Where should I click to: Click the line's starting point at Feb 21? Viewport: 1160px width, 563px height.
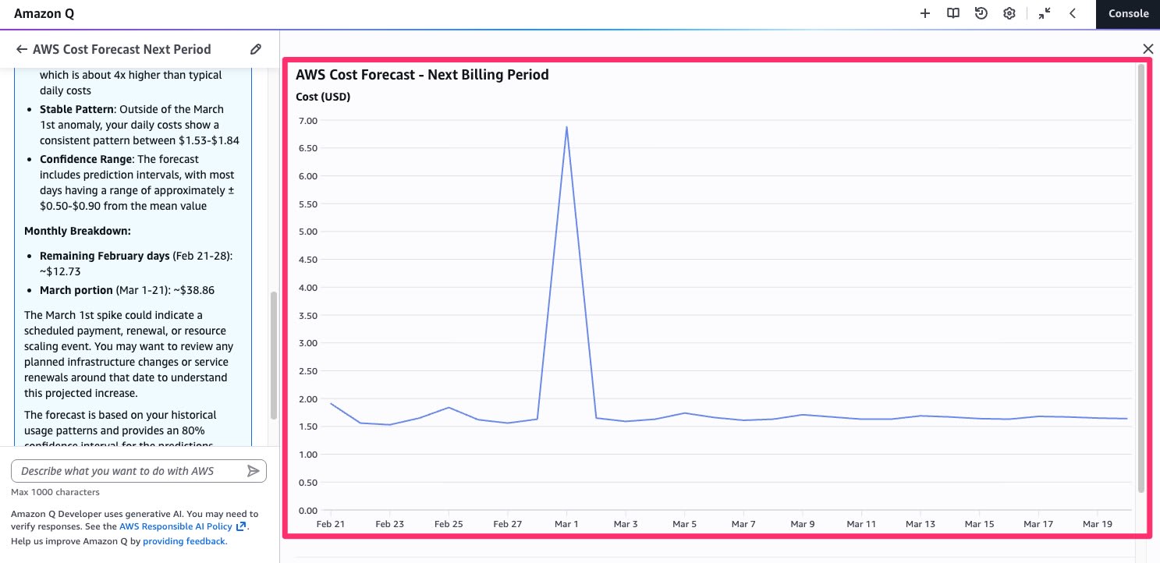(331, 404)
